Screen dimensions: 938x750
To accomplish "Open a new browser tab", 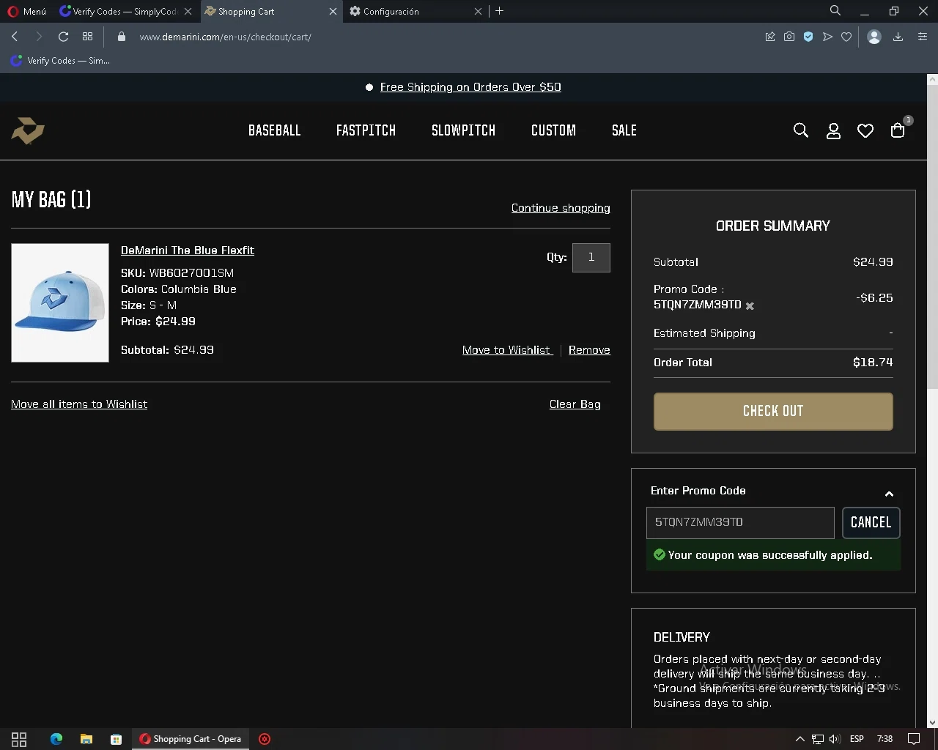I will [x=500, y=11].
